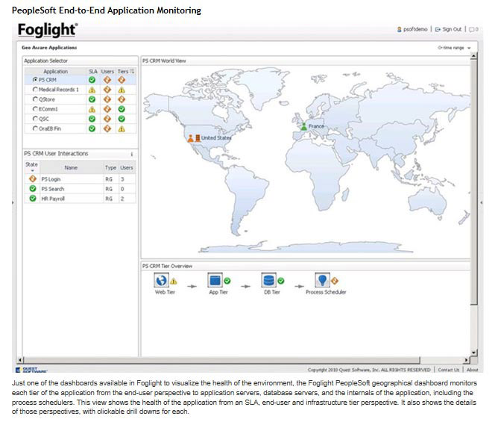Click the United States server marker icon
Screen dimensions: 498x425
198,138
